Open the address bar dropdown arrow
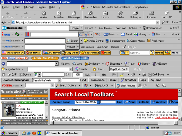Image resolution: width=182 pixels, height=136 pixels. [157, 22]
